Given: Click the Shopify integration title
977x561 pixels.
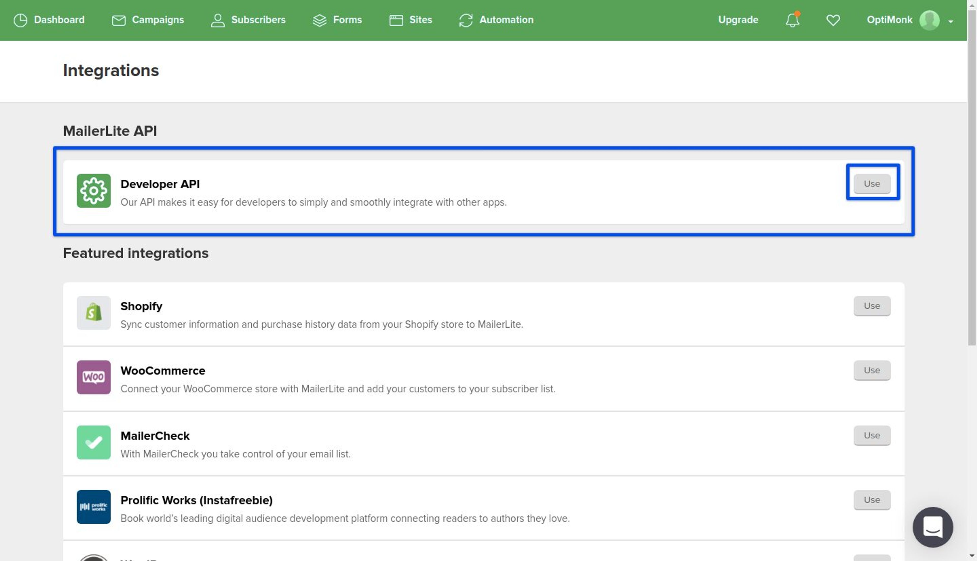Looking at the screenshot, I should (141, 306).
